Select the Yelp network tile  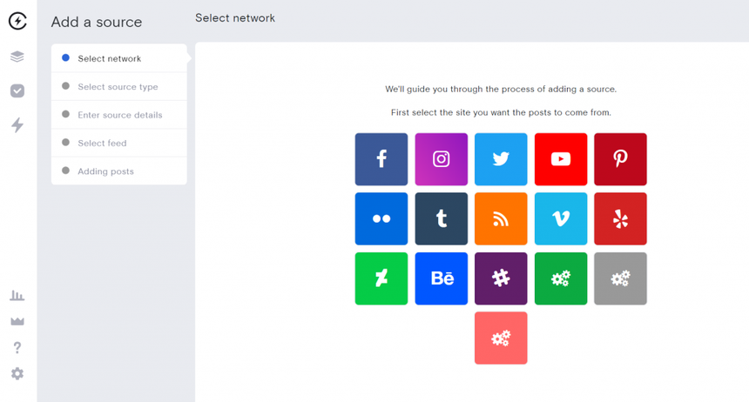pyautogui.click(x=620, y=218)
